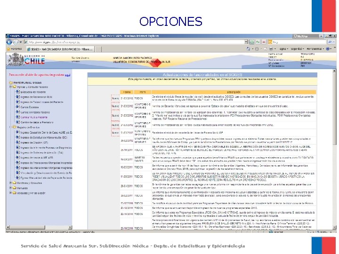Open Ingreso de Informe de Proceso de Diagnóstico
The height and width of the screenshot is (254, 339).
pos(46,148)
